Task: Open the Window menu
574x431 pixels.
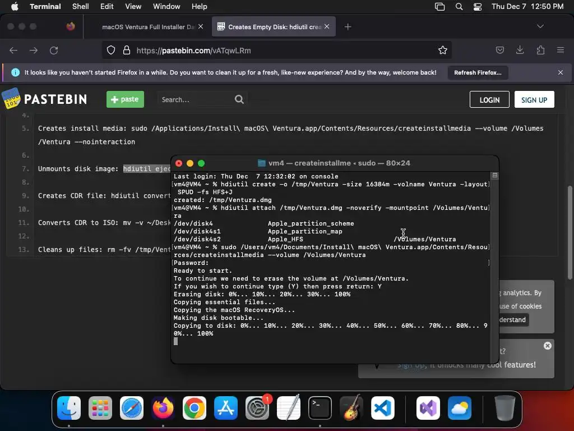Action: click(166, 7)
